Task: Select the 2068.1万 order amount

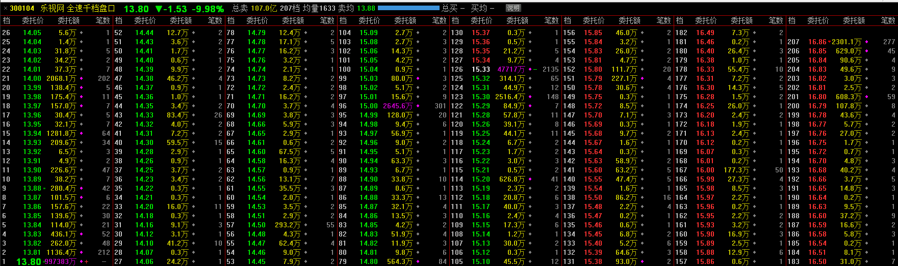Action: pyautogui.click(x=61, y=78)
